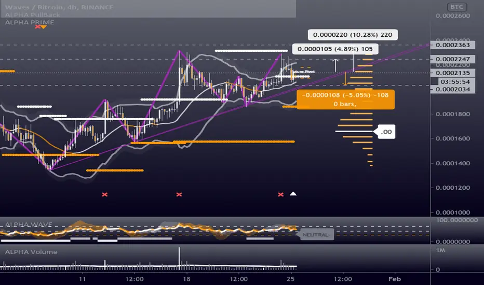Click the 0.0001800 price axis value
Screen dimensions: 484x285
tap(452, 114)
